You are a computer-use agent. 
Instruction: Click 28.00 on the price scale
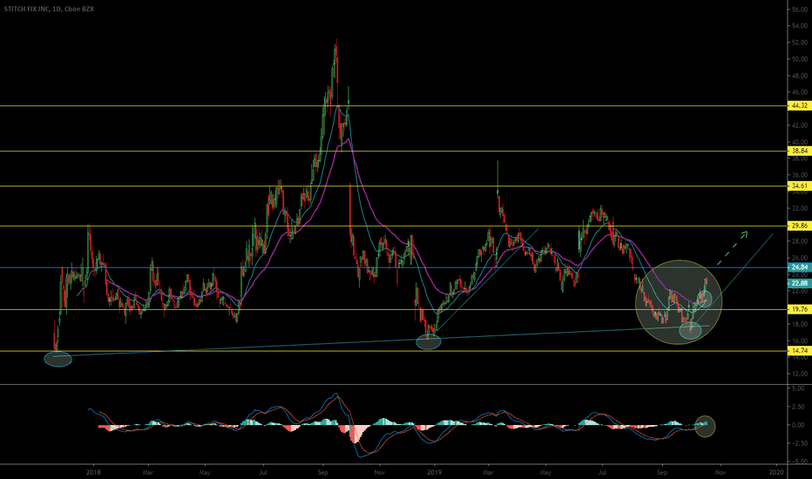[799, 241]
